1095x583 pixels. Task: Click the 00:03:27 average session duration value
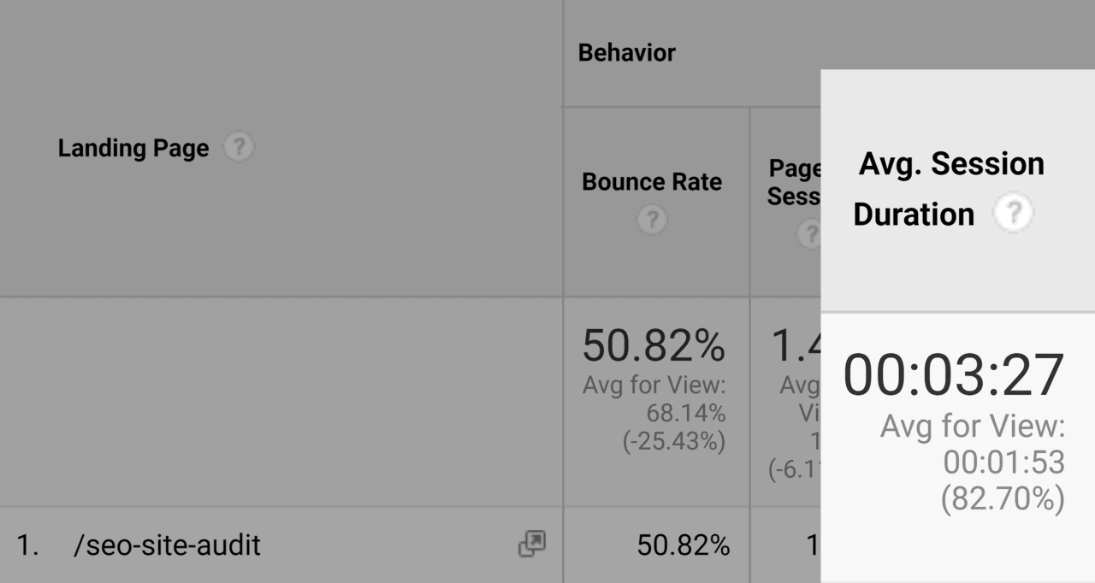(954, 375)
